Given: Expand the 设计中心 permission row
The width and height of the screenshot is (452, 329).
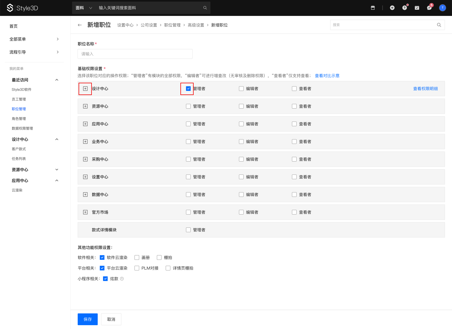Looking at the screenshot, I should 85,89.
